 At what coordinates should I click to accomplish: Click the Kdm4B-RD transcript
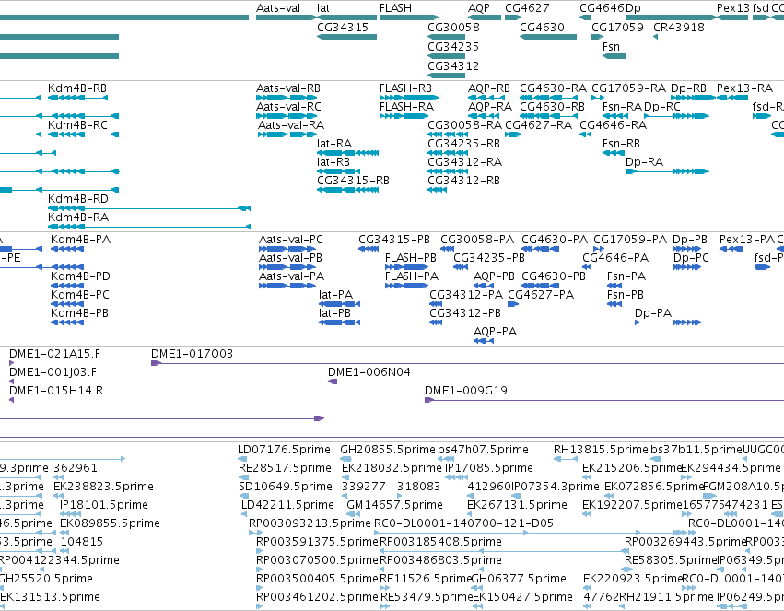pyautogui.click(x=149, y=208)
